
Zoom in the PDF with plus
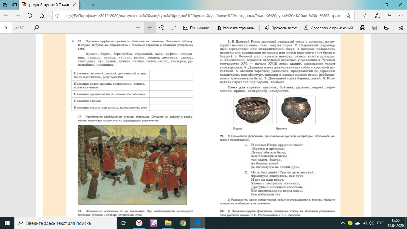150,28
